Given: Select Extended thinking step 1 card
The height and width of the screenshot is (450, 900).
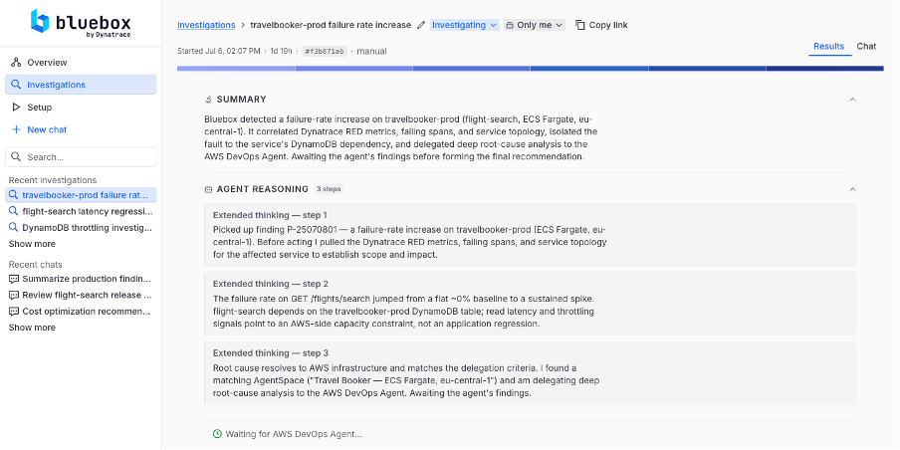Looking at the screenshot, I should pos(531,235).
